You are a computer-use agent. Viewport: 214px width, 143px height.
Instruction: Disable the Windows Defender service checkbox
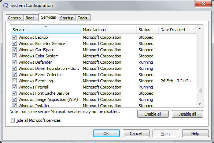[x=14, y=62]
